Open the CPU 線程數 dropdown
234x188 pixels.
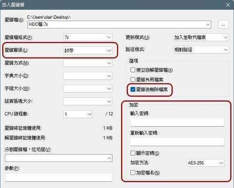coord(78,114)
